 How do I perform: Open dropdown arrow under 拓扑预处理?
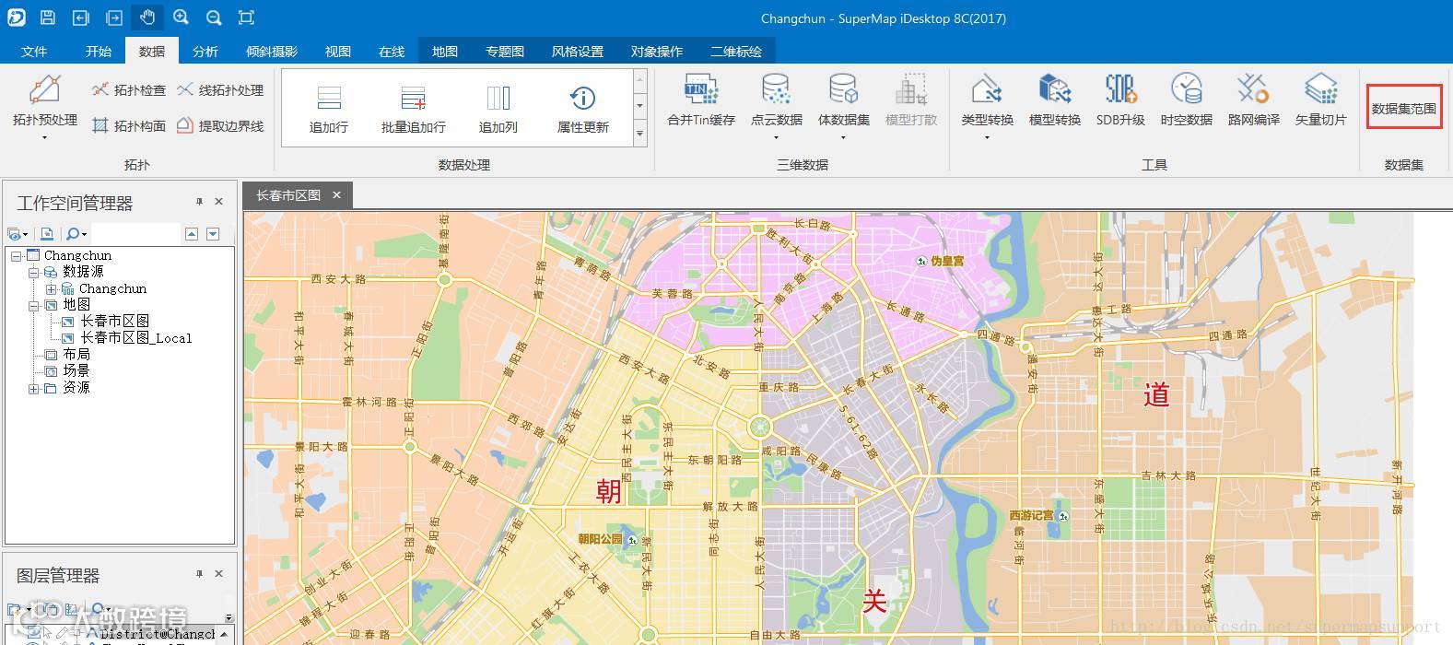coord(44,138)
